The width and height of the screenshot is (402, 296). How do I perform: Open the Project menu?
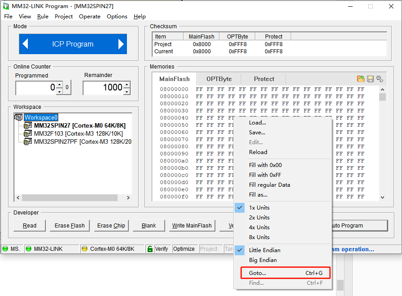[64, 17]
